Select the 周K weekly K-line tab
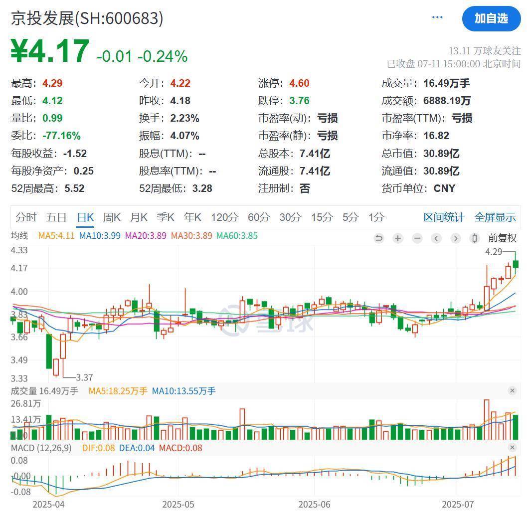Viewport: 532px width, 516px height. (x=112, y=217)
